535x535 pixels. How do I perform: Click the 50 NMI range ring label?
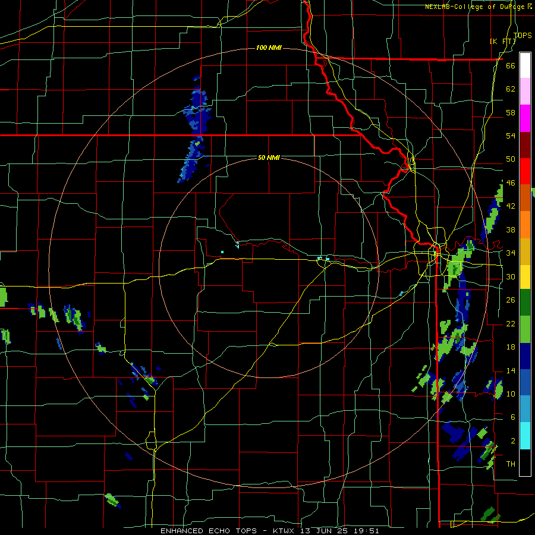(x=269, y=158)
